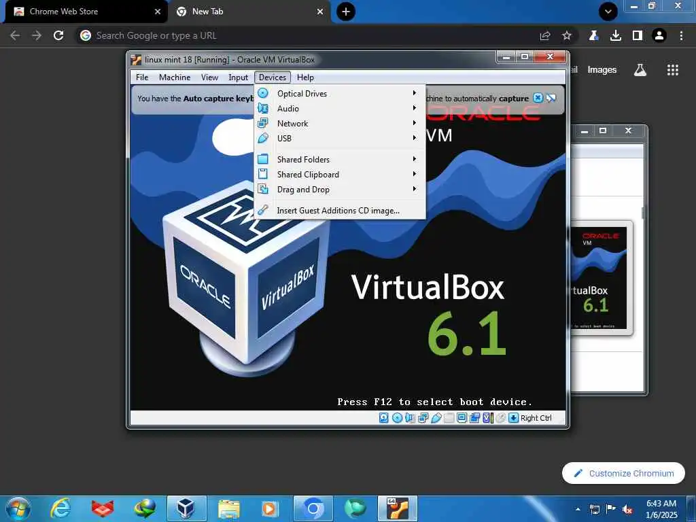Expand the Drag and Drop submenu arrow
The height and width of the screenshot is (522, 696).
[414, 189]
